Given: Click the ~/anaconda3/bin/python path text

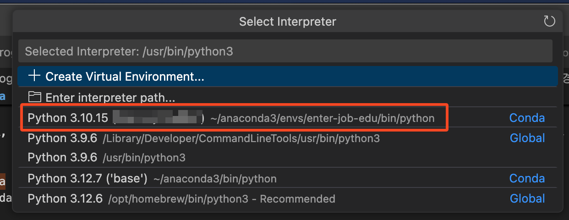Looking at the screenshot, I should click(x=215, y=179).
